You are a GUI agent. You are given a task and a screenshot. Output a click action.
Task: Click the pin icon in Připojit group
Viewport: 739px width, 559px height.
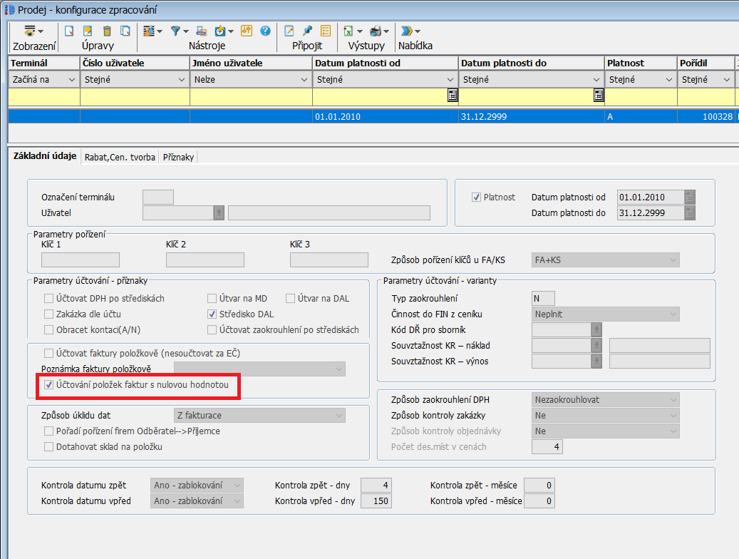307,31
